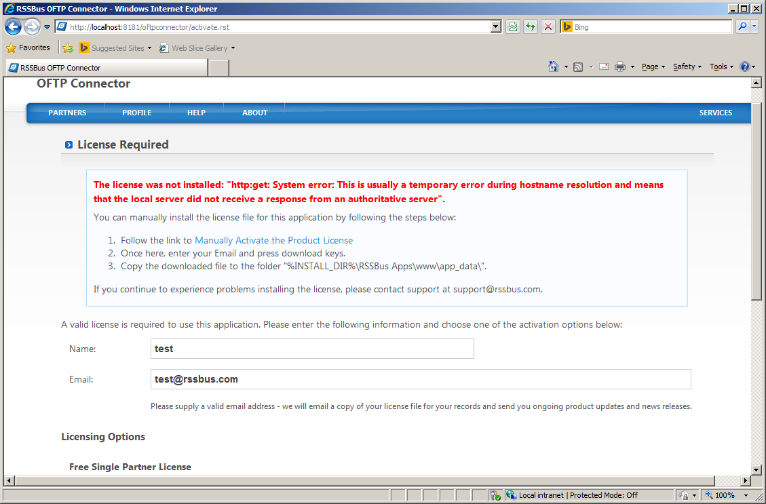Click the Compatibility View icon
This screenshot has height=504, width=766.
click(x=513, y=27)
